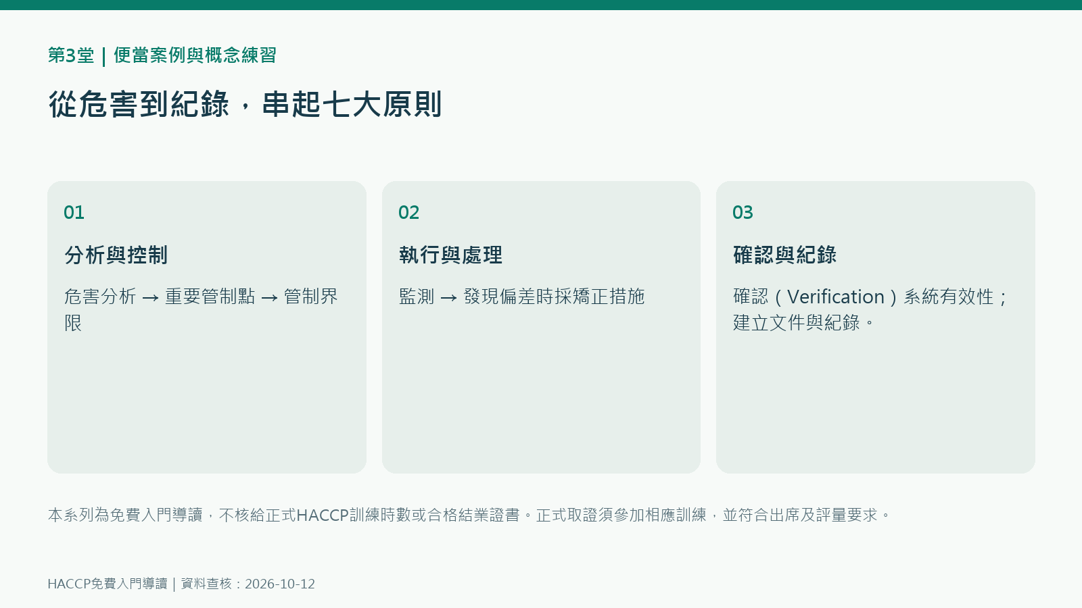
Task: Select the text 監測 → 發現偏差時採矯正措施
Action: click(521, 297)
